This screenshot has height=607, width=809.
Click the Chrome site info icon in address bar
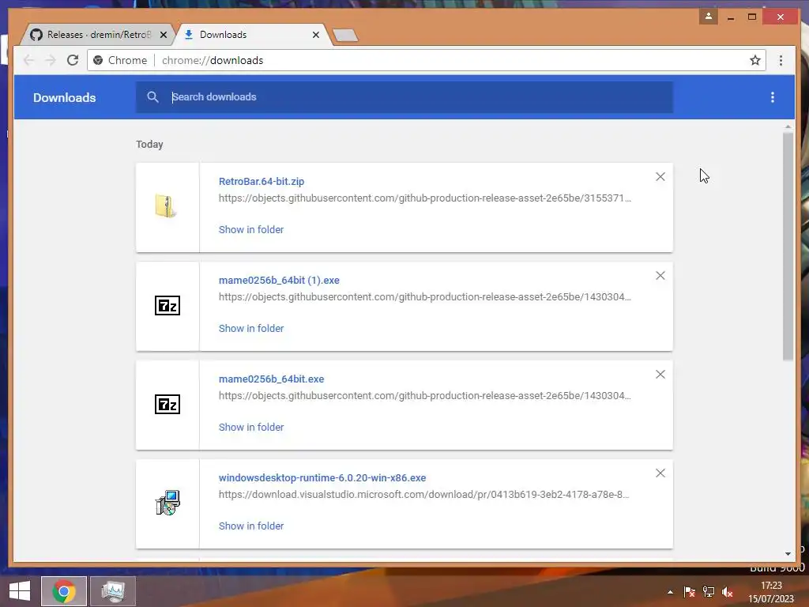98,60
